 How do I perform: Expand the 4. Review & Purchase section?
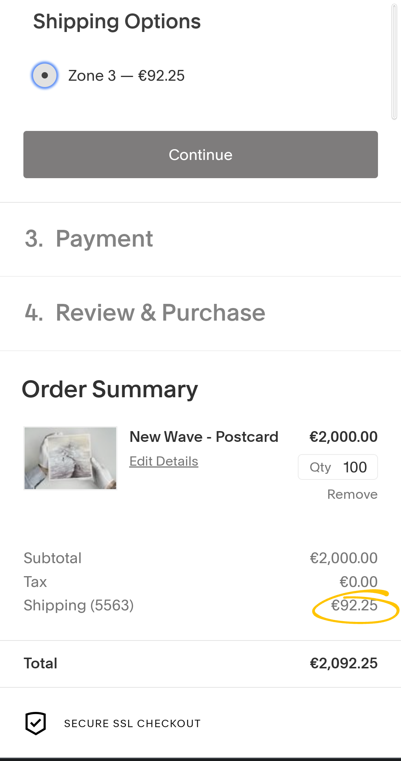pyautogui.click(x=145, y=312)
